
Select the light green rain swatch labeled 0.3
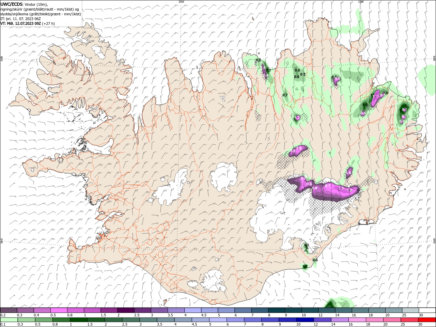27,320
